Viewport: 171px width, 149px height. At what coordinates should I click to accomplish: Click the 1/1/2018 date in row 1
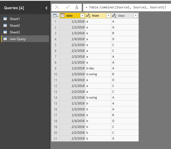pyautogui.click(x=72, y=21)
